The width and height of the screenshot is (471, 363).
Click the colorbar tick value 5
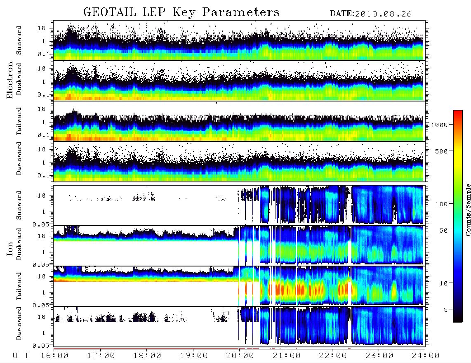point(445,310)
